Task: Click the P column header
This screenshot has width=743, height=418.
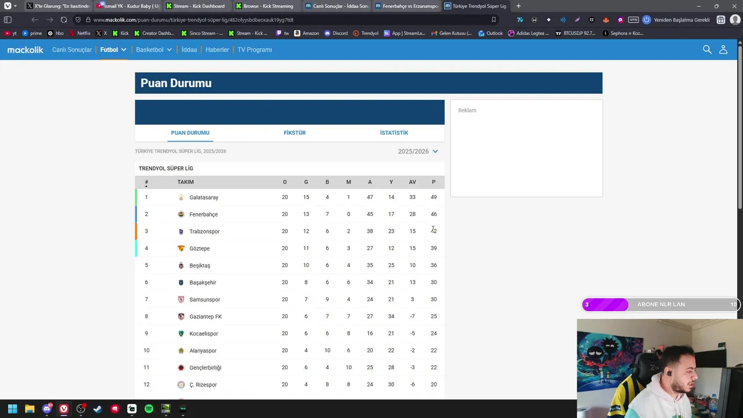Action: point(434,182)
